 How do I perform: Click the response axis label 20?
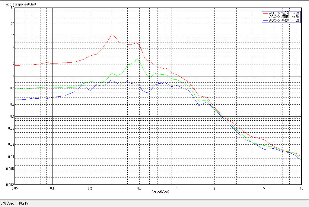[x=13, y=24]
